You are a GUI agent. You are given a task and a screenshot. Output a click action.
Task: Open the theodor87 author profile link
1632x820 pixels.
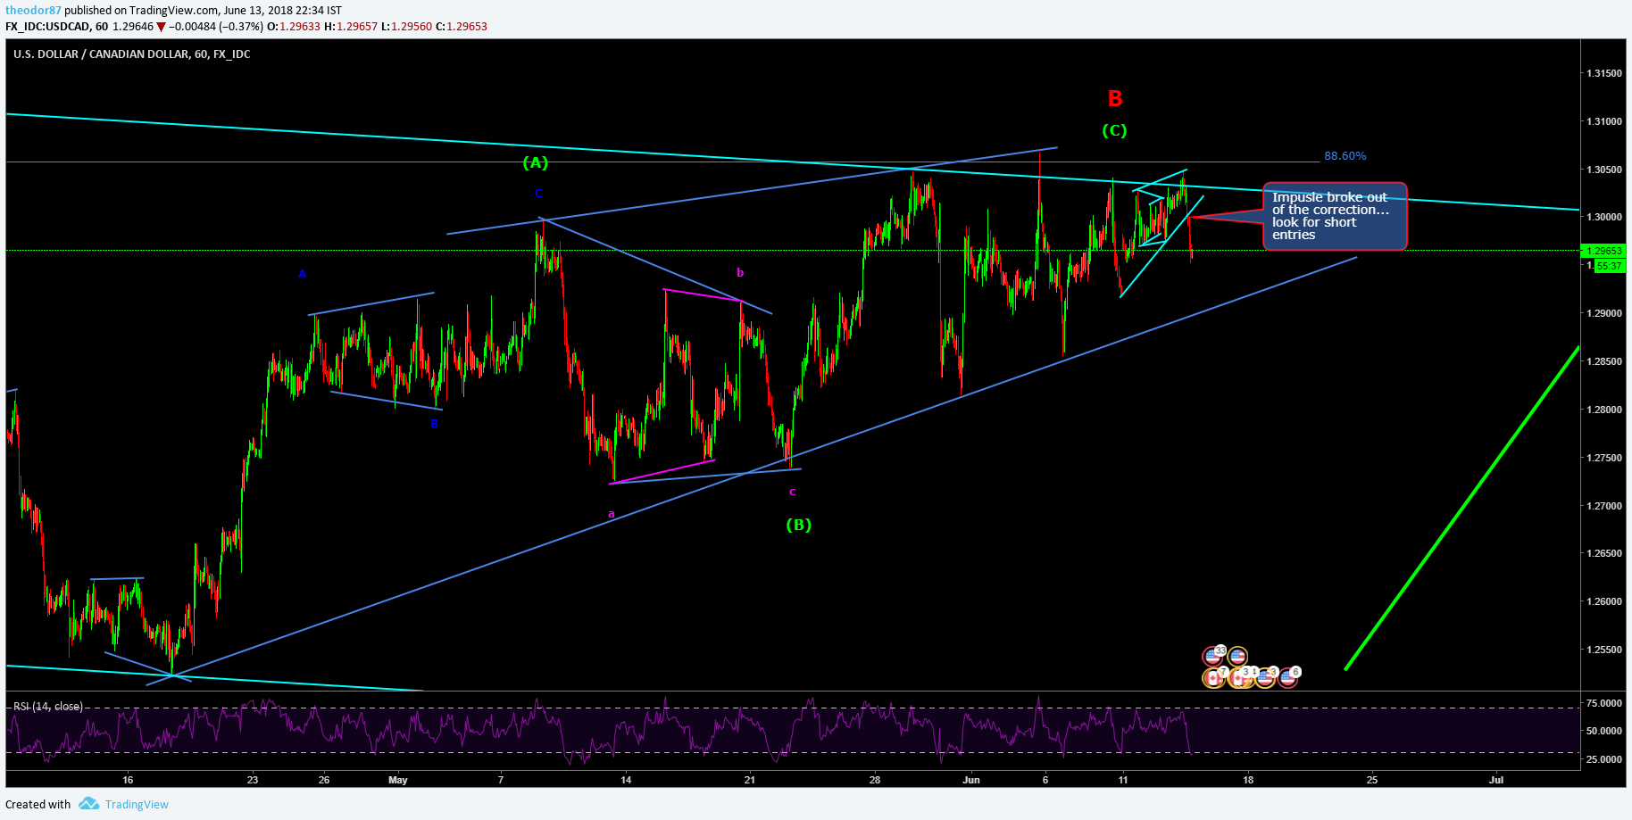(33, 11)
